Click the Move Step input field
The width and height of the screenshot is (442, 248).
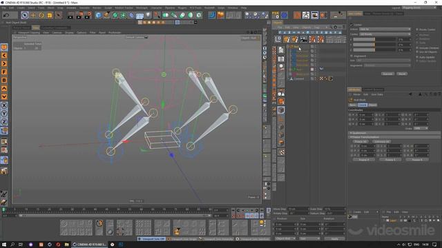[298, 209]
